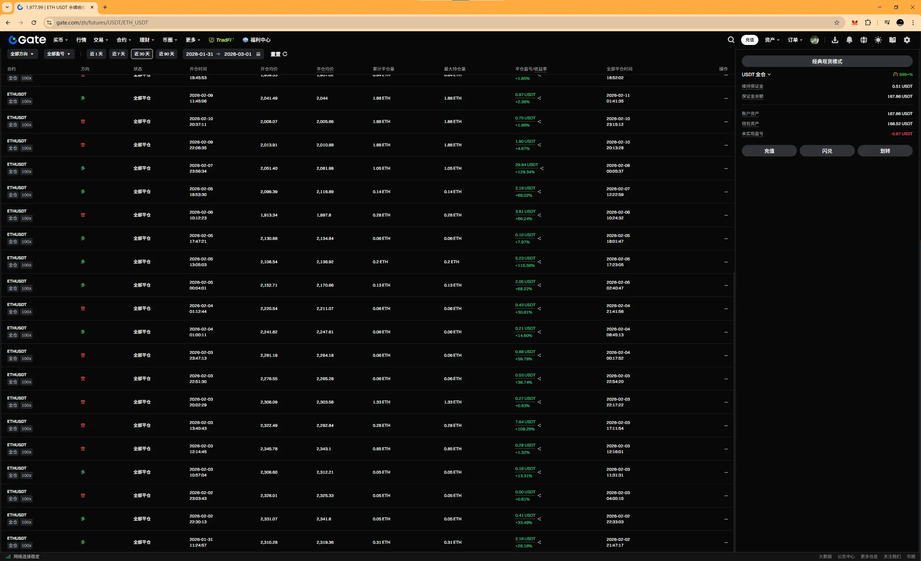Click the 划转 transfer button
This screenshot has width=921, height=561.
click(x=885, y=151)
